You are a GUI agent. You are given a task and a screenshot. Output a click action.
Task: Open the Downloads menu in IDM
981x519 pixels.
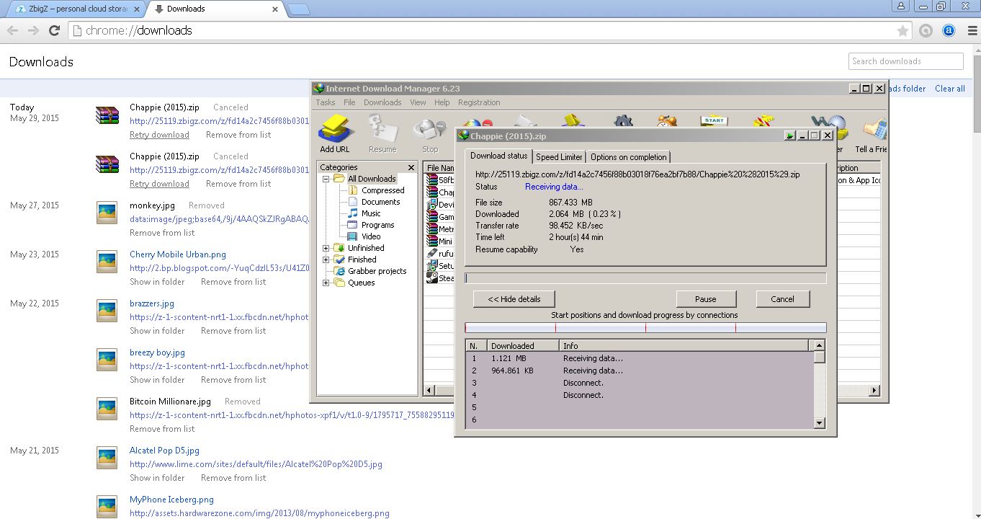(382, 102)
